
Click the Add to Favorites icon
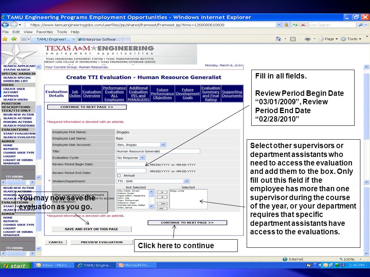pyautogui.click(x=14, y=39)
